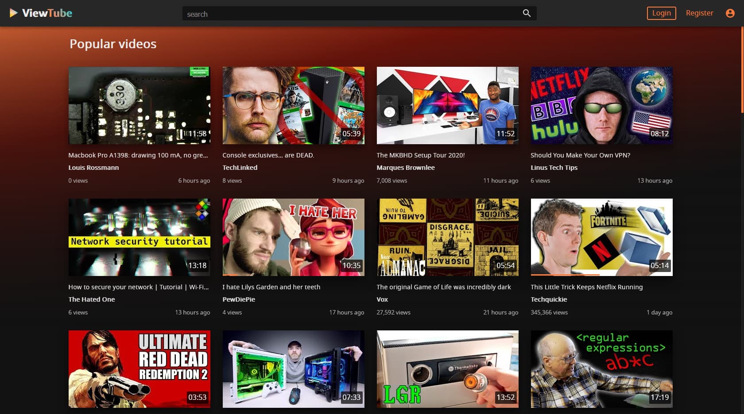Visit the Vox channel
The width and height of the screenshot is (744, 414).
tap(382, 299)
